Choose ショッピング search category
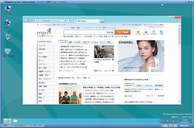 coord(87,28)
